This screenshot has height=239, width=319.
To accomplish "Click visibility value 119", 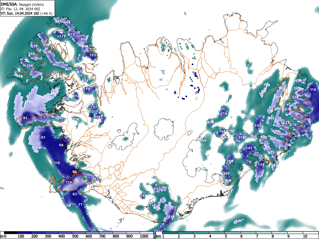I will click(x=69, y=183).
